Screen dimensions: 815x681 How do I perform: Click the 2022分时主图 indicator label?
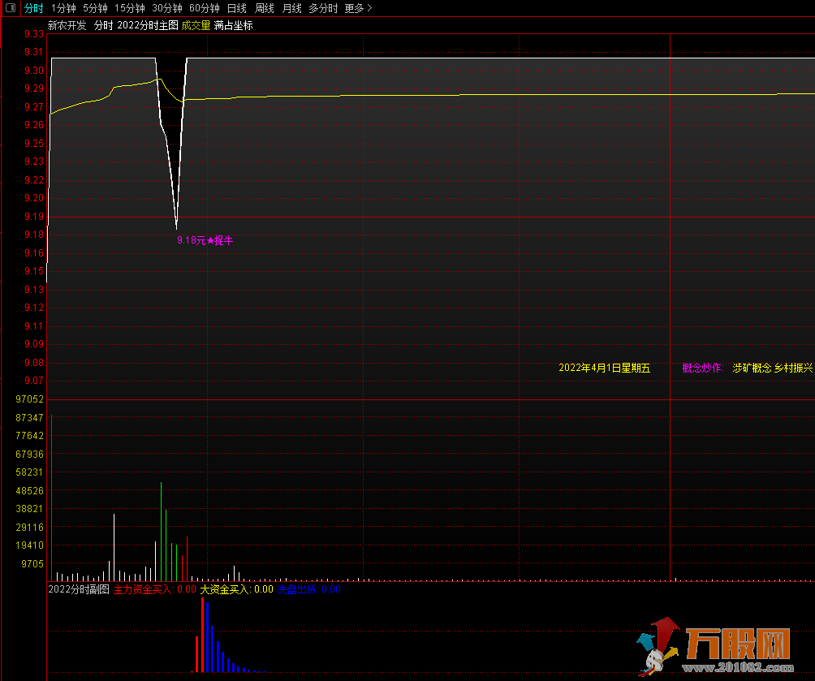[x=148, y=25]
